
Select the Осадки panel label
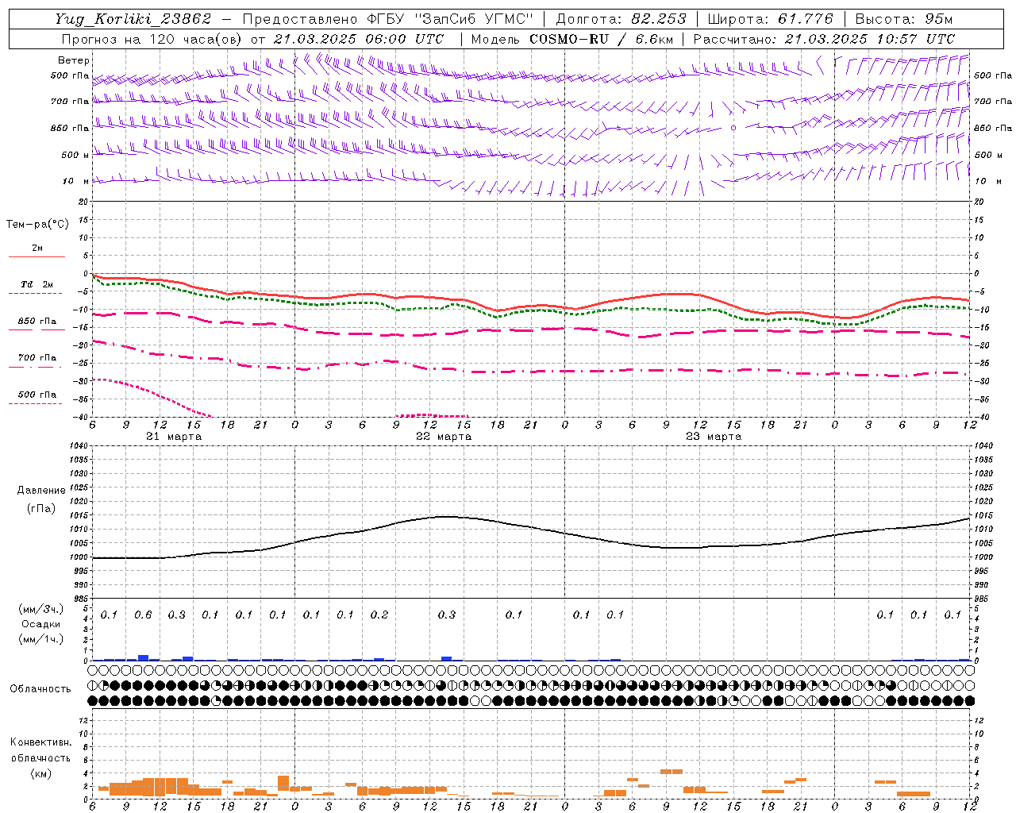coord(40,624)
